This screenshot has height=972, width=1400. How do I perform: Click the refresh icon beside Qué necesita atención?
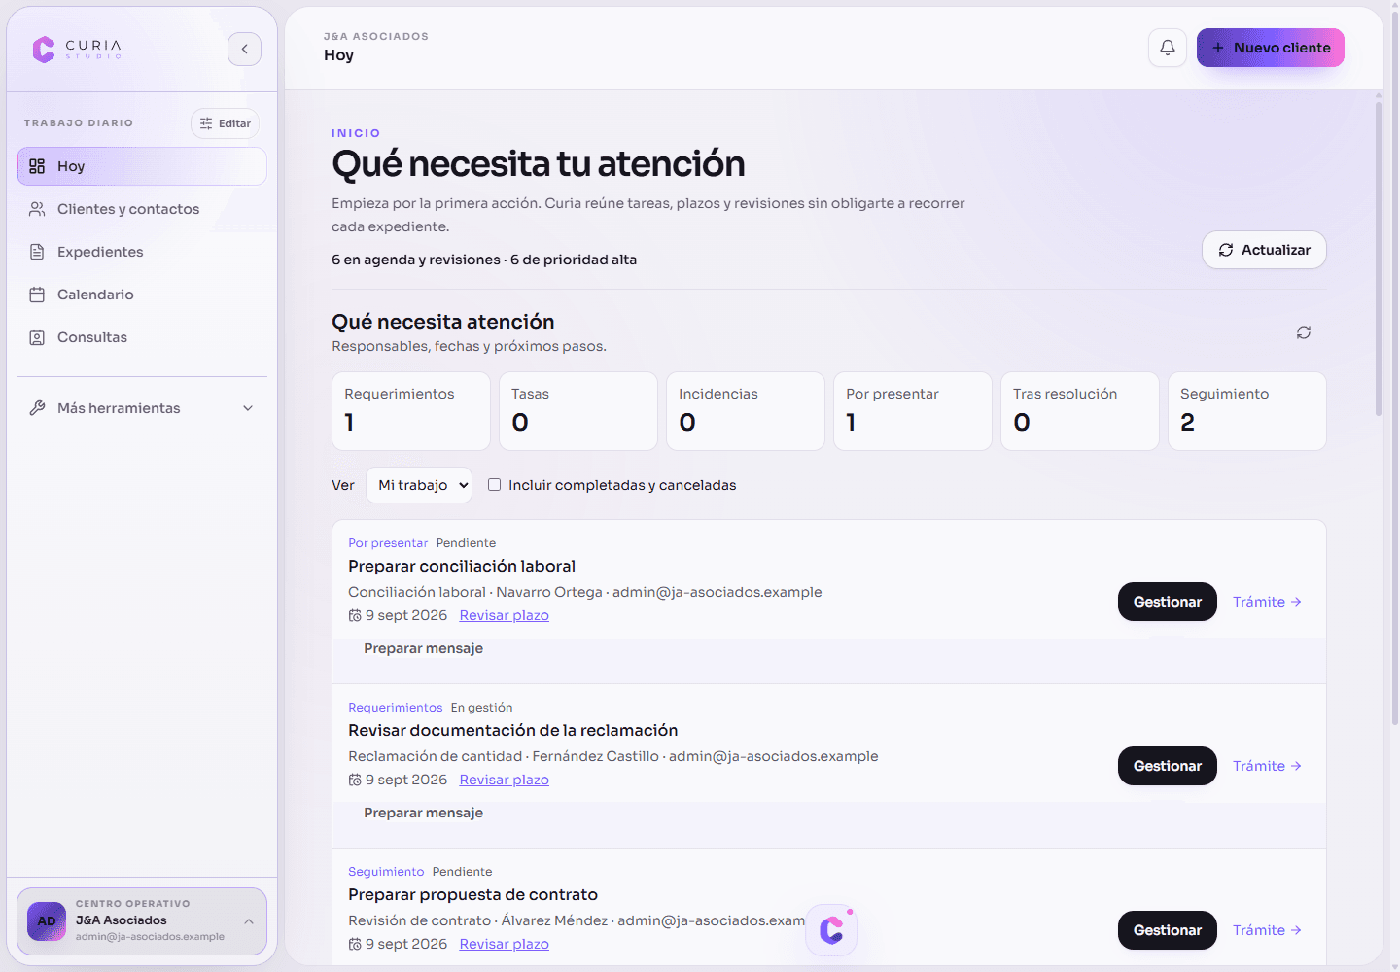point(1304,332)
